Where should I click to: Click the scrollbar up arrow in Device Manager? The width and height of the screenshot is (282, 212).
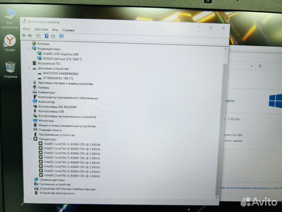226,49
